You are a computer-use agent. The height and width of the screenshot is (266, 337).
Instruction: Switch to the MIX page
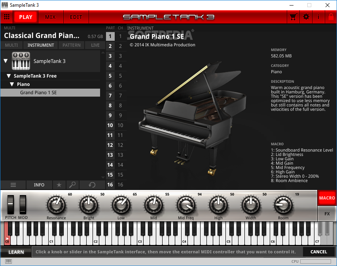(51, 17)
